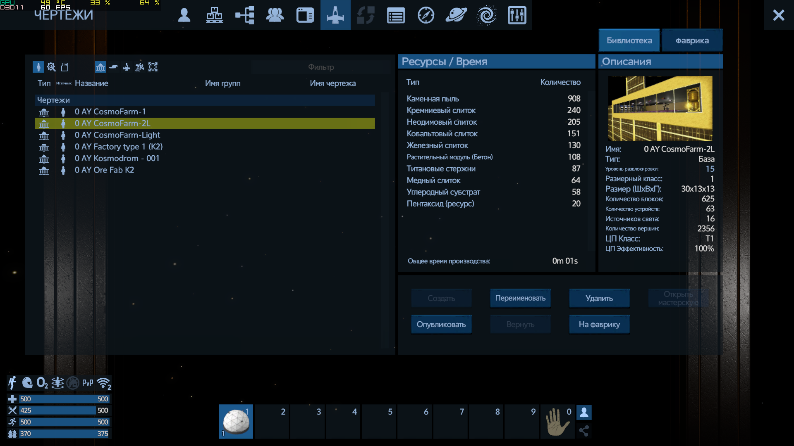794x446 pixels.
Task: Filter by capital vessel type icon
Action: coord(140,67)
